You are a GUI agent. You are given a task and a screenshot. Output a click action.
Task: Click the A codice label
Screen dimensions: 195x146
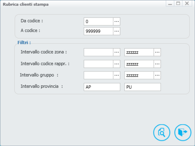pyautogui.click(x=30, y=30)
